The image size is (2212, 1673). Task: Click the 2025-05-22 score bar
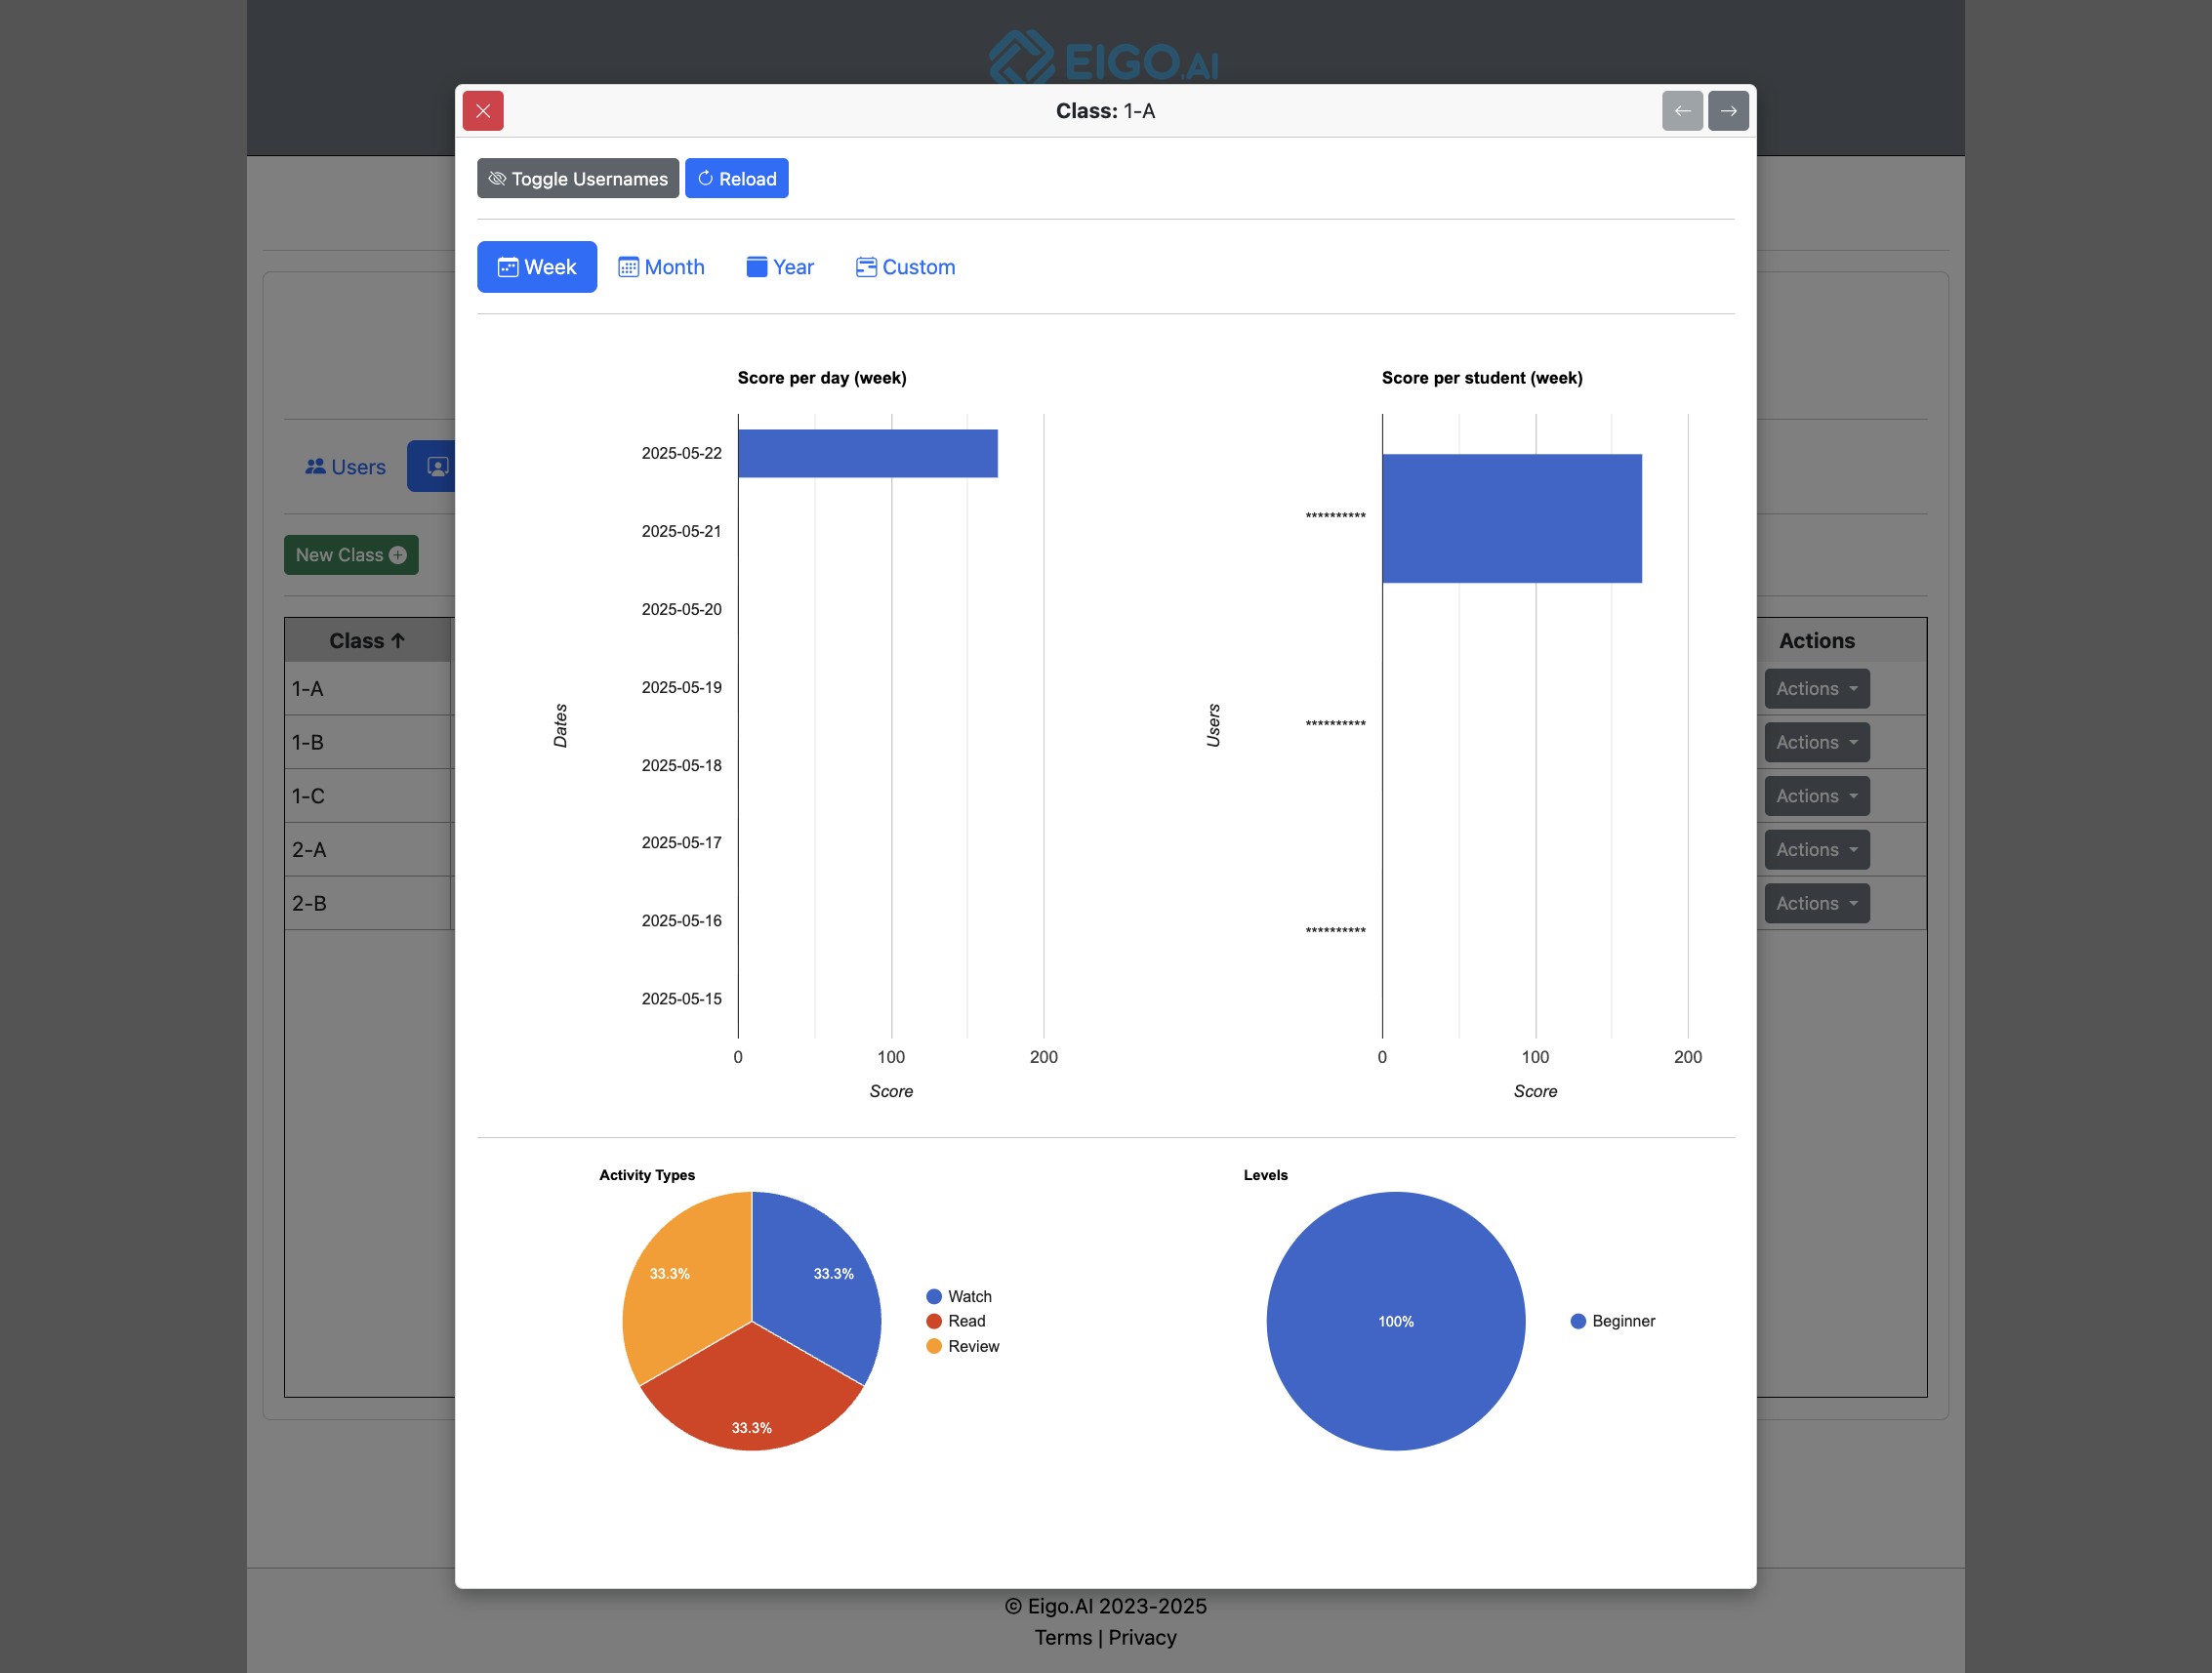tap(868, 454)
